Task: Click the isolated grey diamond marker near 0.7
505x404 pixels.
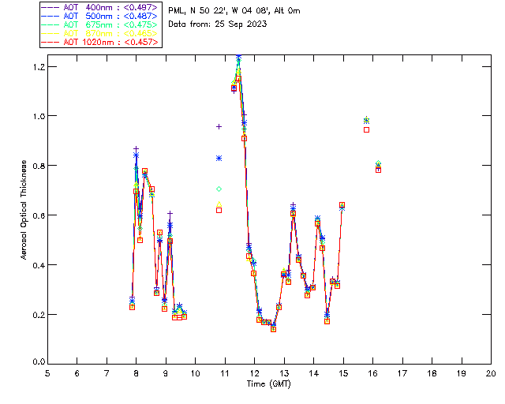Action: point(219,189)
